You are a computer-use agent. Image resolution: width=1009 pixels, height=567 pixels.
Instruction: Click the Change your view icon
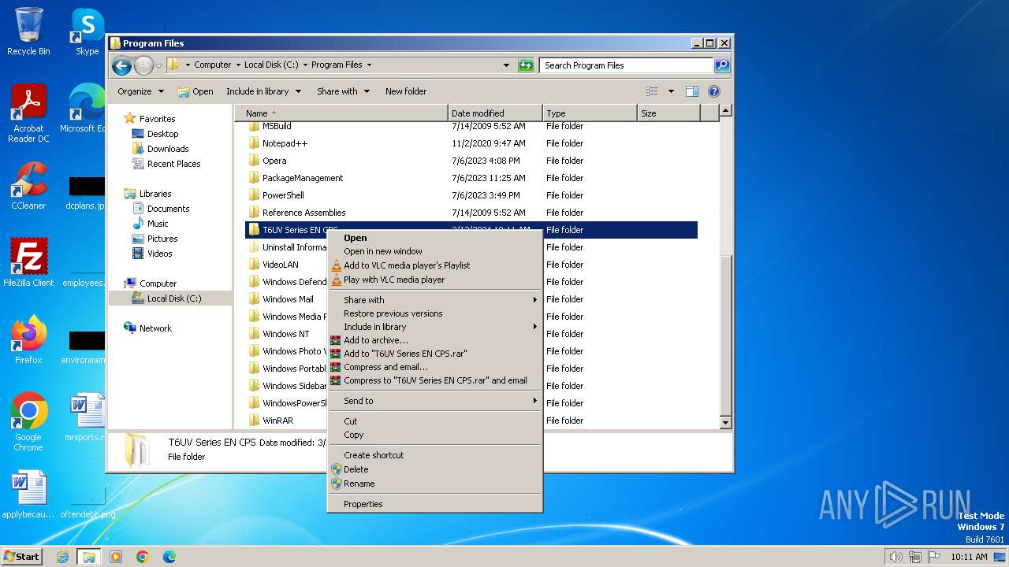[x=652, y=91]
